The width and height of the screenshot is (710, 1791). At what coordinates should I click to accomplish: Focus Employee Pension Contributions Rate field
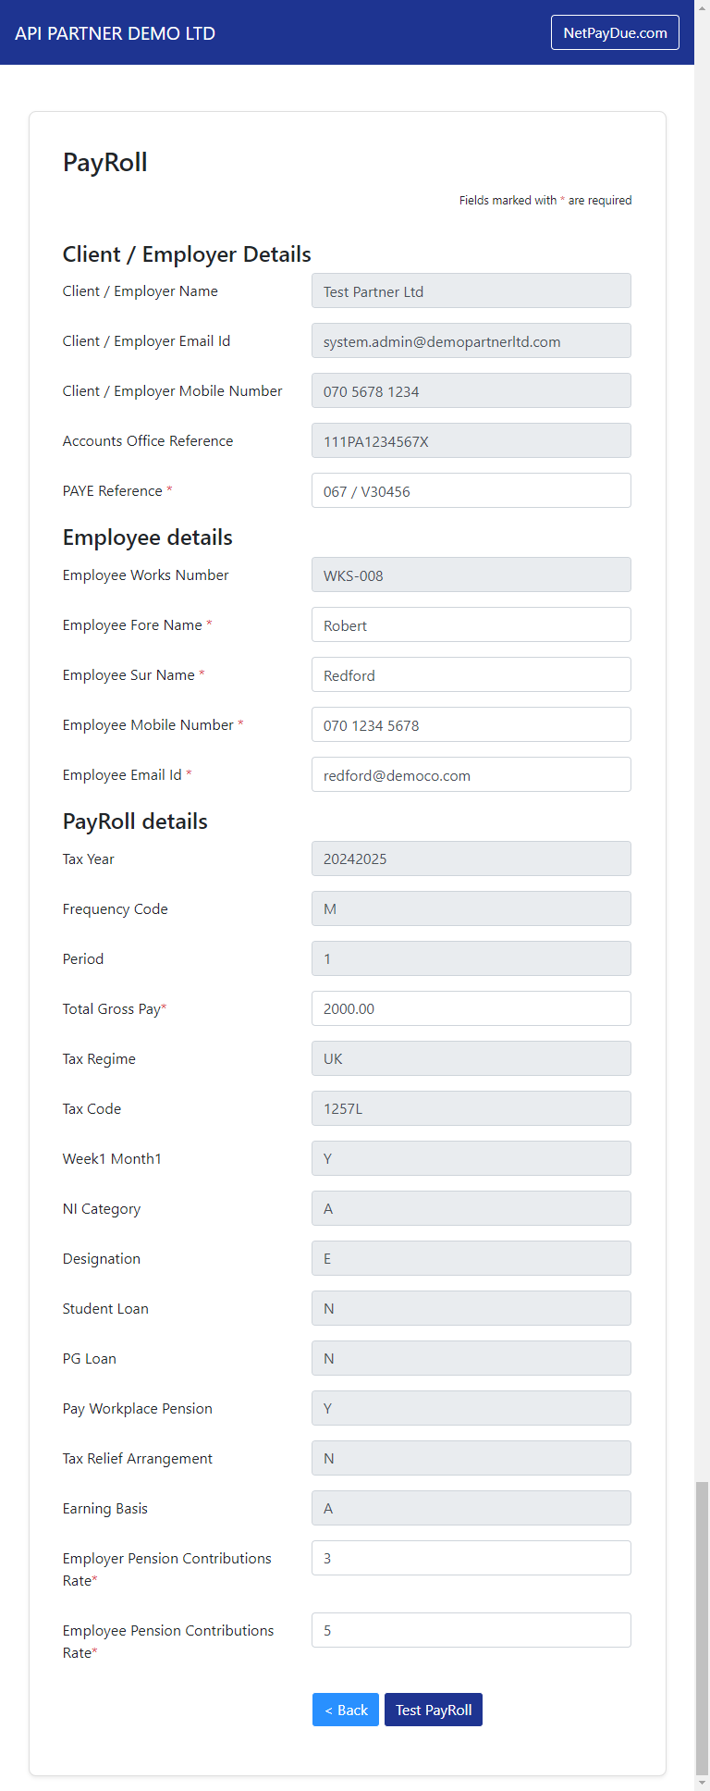[x=471, y=1630]
